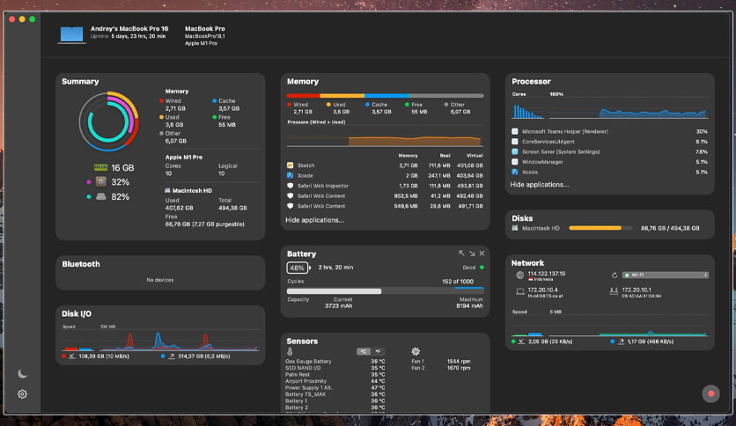
Task: Switch sensors to Celsius units
Action: 364,351
